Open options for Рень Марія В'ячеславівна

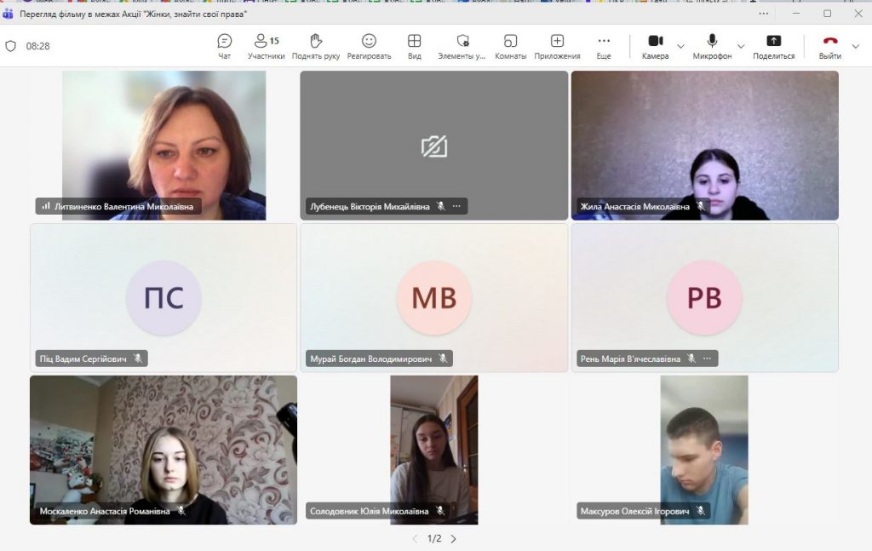[708, 359]
